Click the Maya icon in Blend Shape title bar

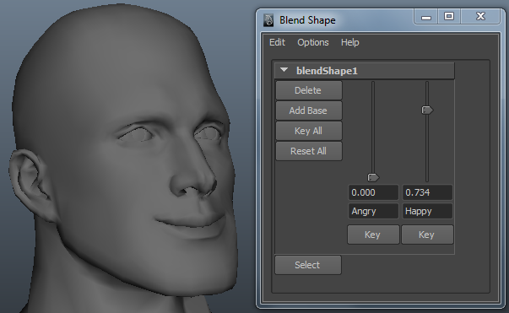click(268, 20)
